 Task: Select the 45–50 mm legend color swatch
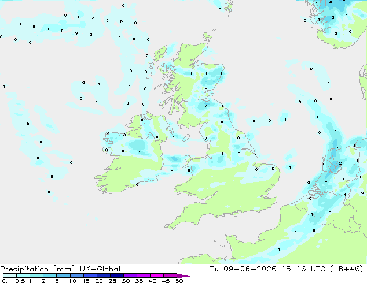[170, 275]
